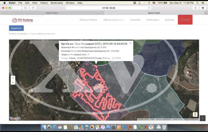This screenshot has width=208, height=132.
Task: Open the Window menu
Action: pyautogui.click(x=70, y=3)
